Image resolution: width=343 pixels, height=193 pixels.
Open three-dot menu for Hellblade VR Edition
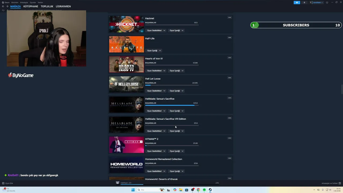(229, 118)
